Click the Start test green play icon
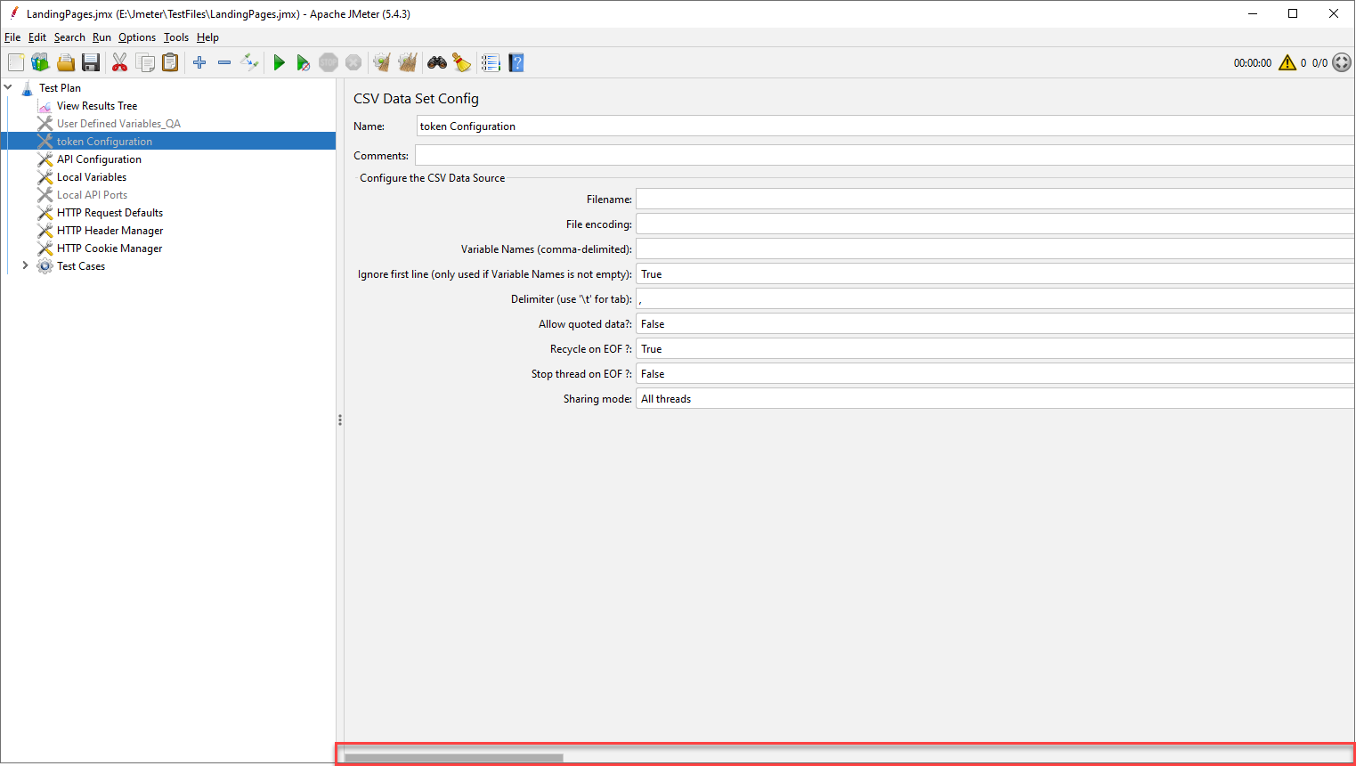The image size is (1356, 766). tap(279, 62)
